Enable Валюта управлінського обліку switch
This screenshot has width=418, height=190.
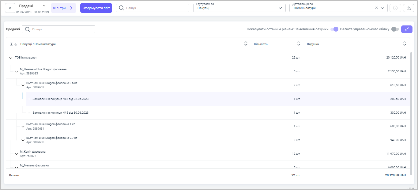pyautogui.click(x=395, y=29)
